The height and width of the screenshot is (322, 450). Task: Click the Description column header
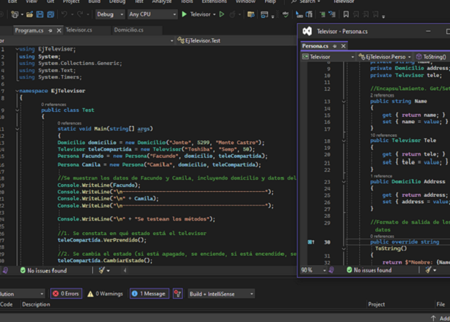(36, 305)
